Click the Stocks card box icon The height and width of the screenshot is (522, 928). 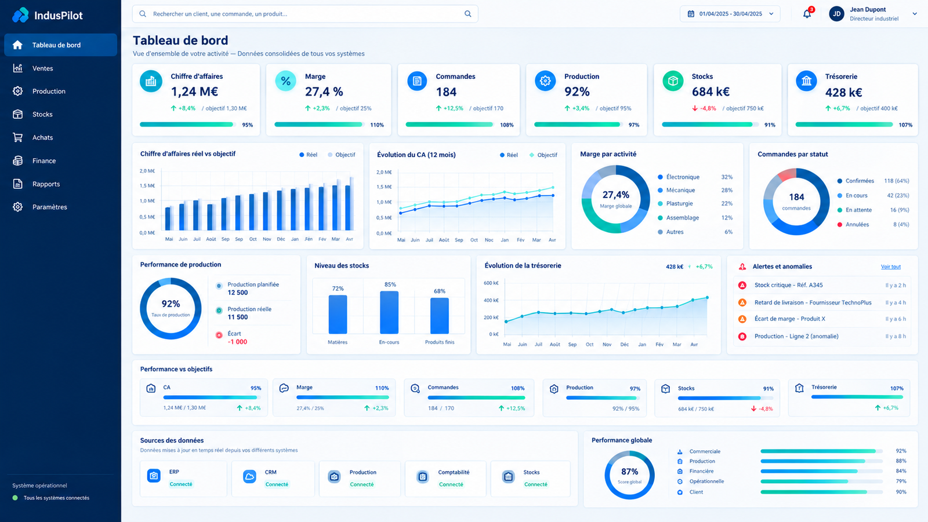[673, 81]
